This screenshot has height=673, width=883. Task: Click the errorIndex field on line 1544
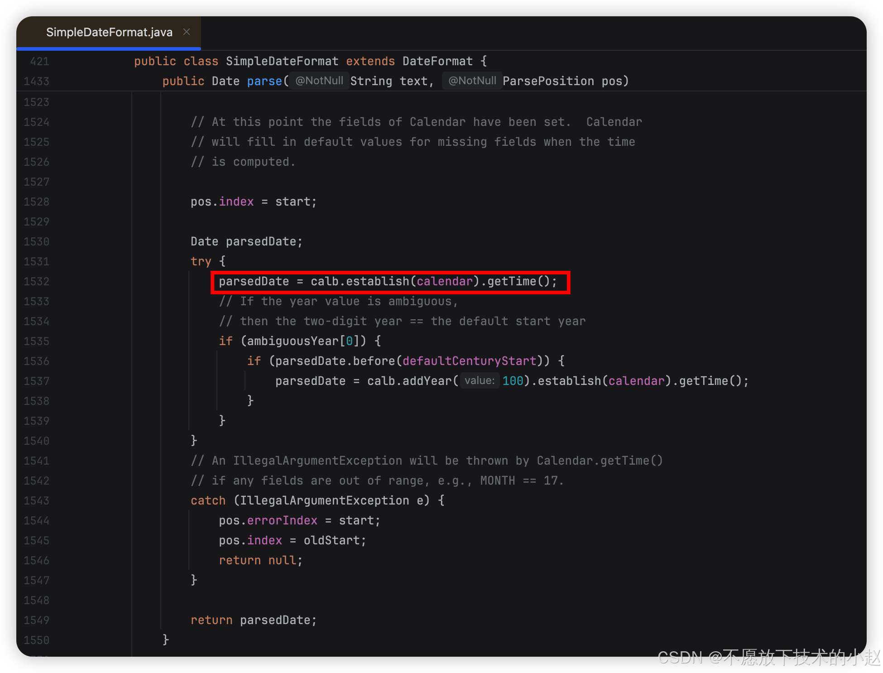(282, 520)
